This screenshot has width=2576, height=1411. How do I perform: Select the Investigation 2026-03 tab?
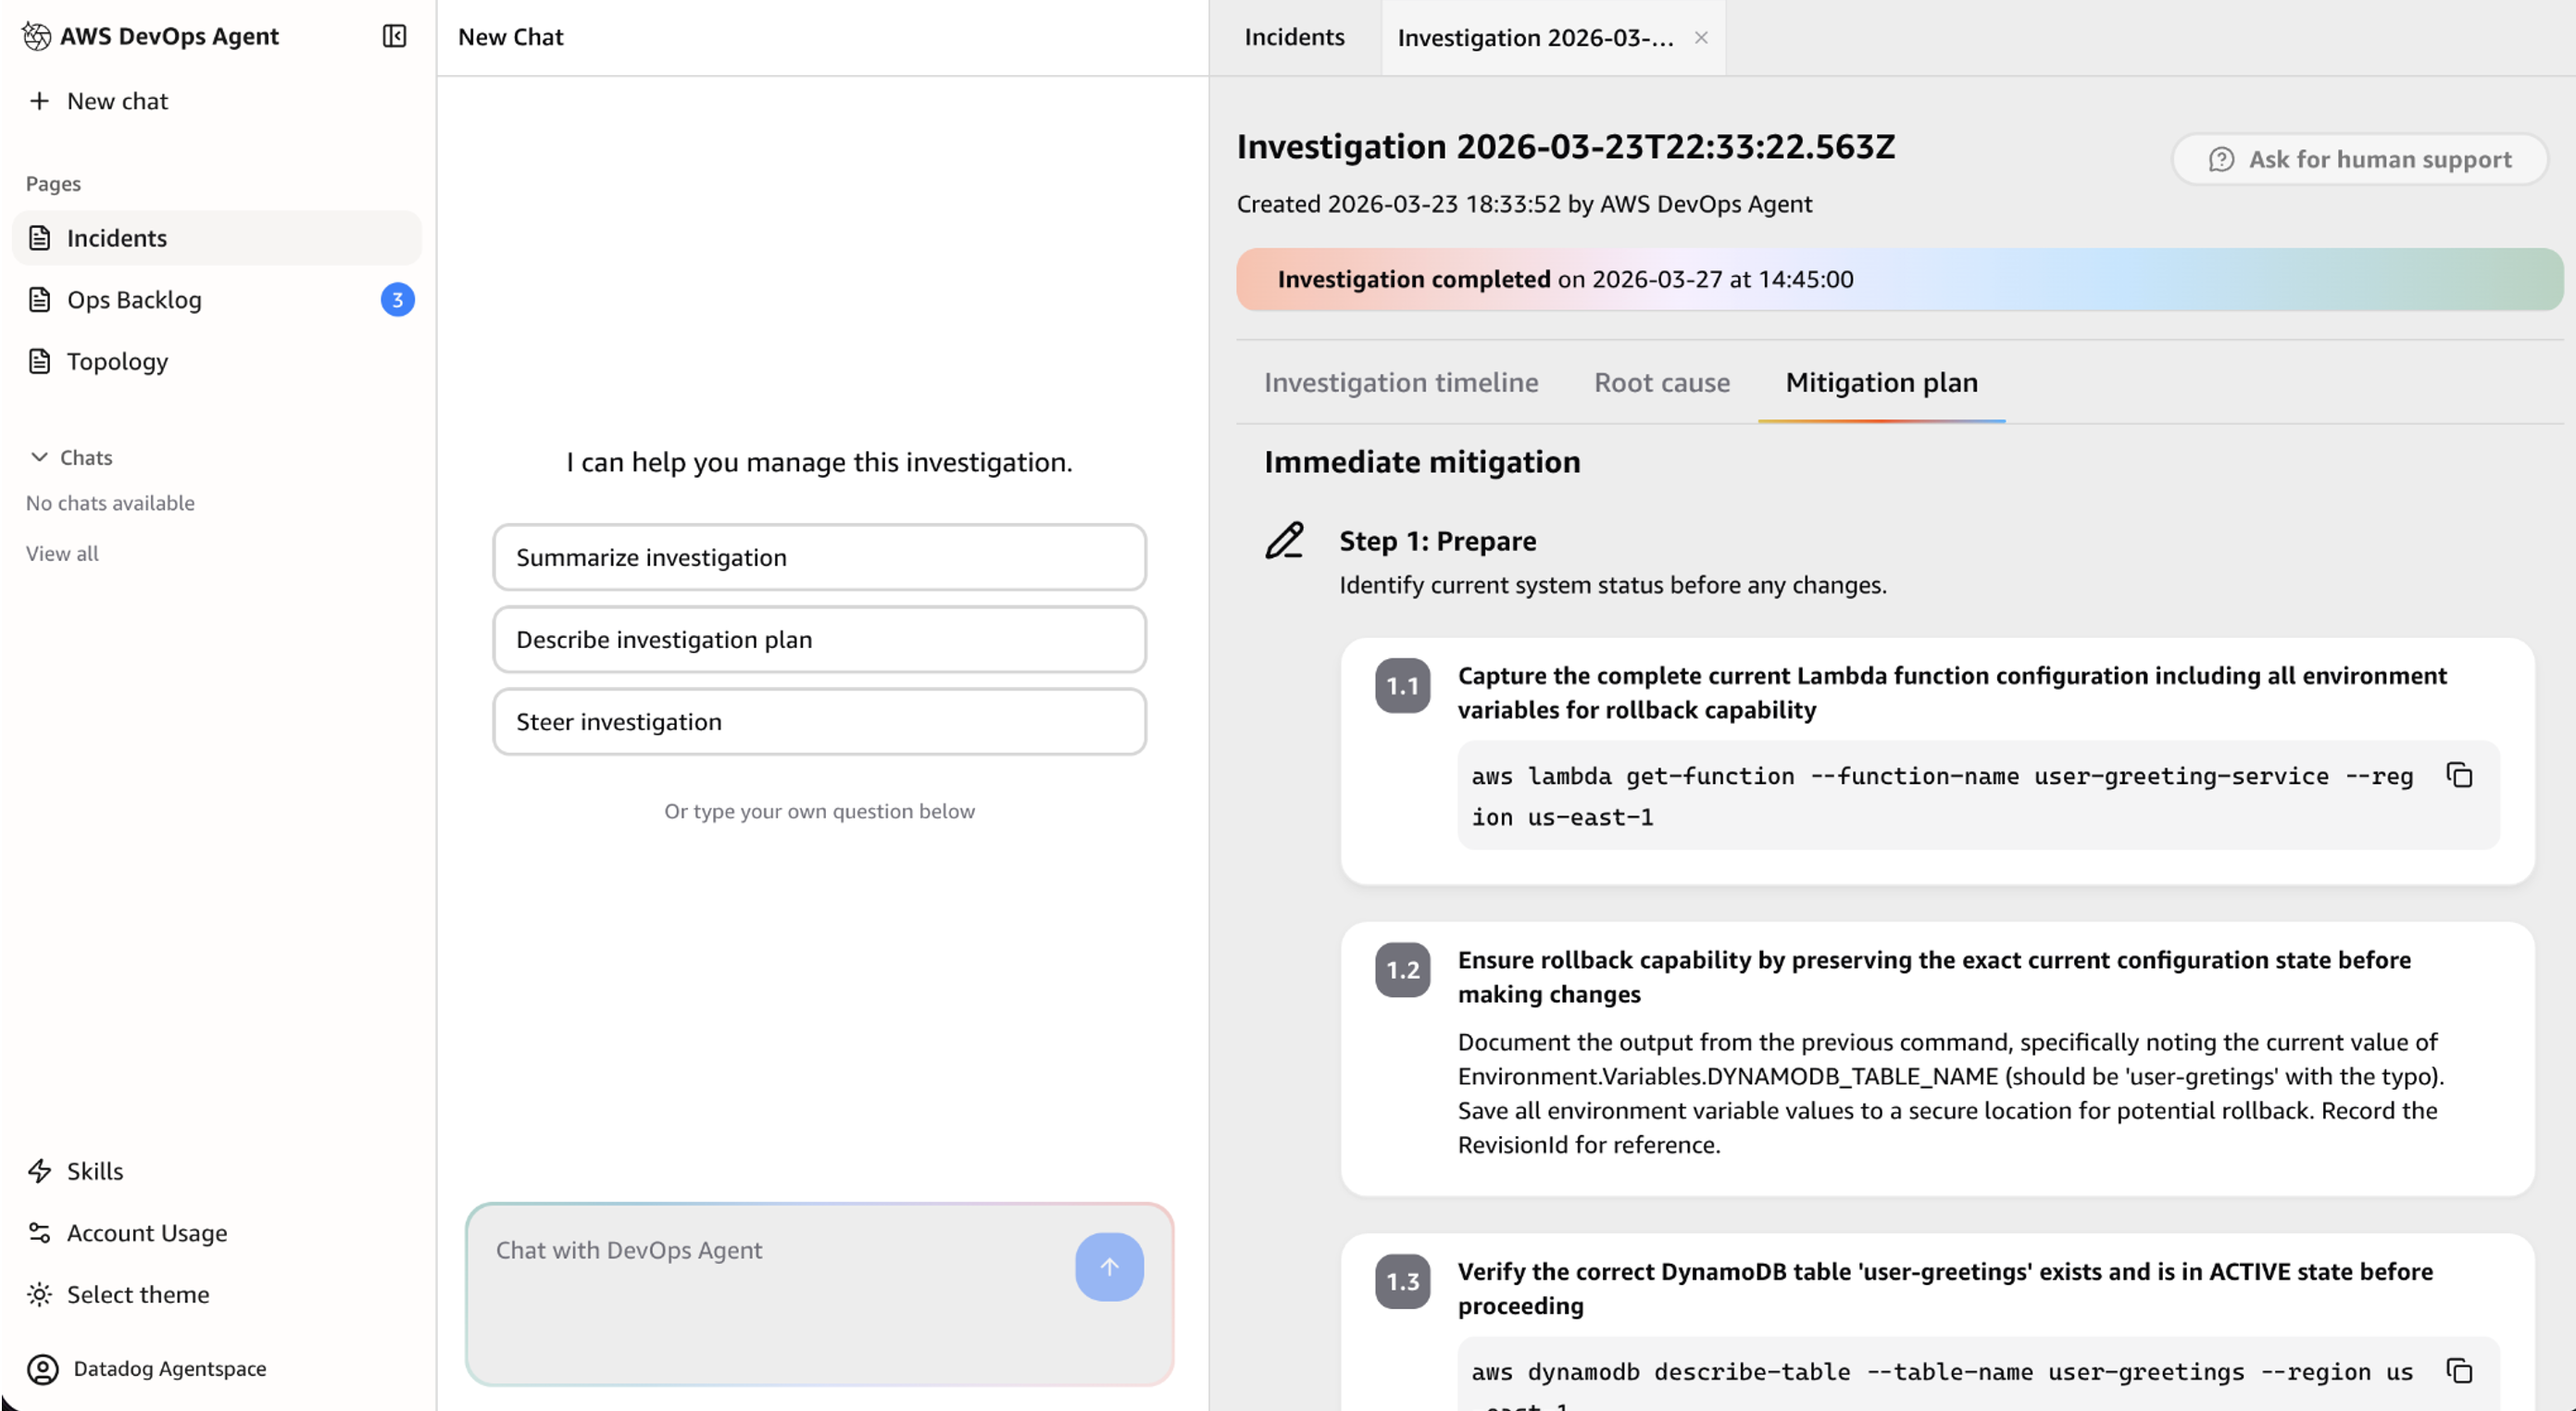[x=1535, y=38]
